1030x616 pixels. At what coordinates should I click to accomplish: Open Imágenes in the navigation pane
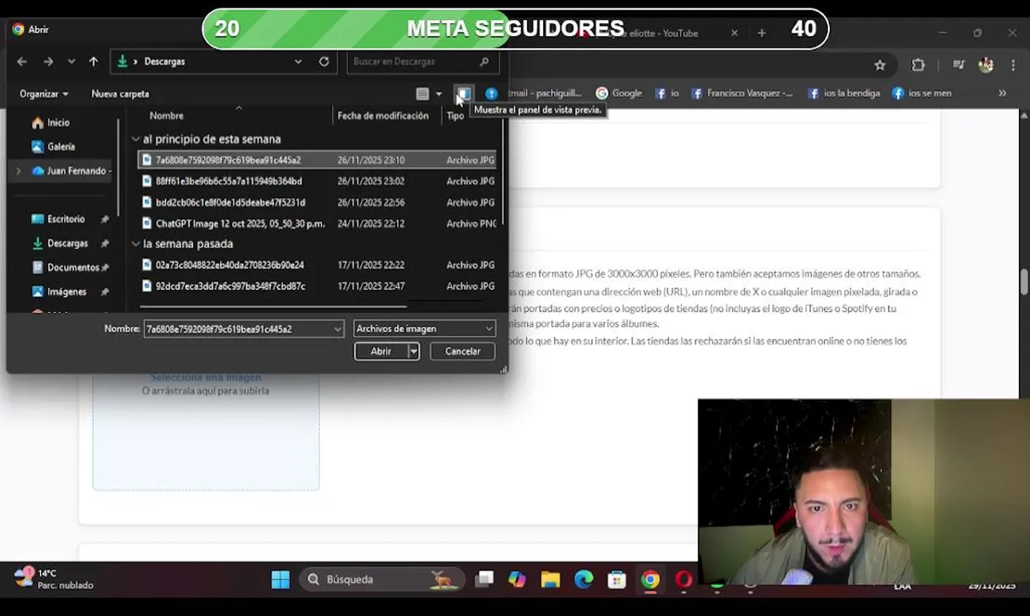point(66,292)
